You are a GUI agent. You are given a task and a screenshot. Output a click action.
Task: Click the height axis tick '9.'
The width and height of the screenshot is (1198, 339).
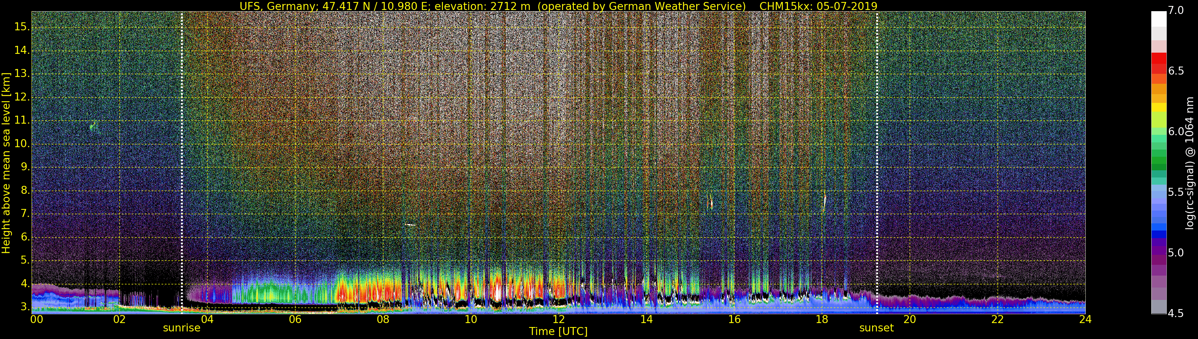pos(25,167)
